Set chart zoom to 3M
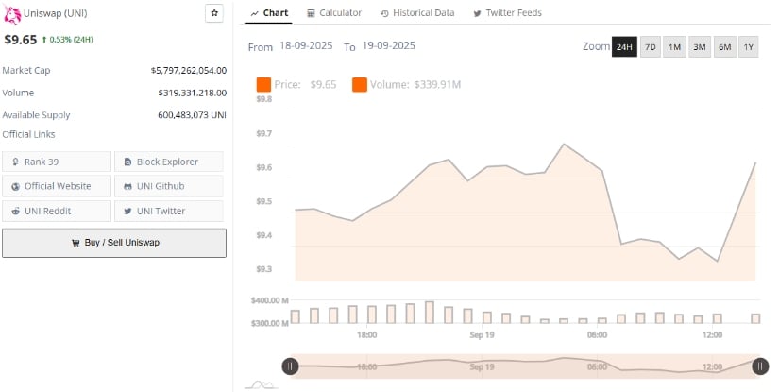The height and width of the screenshot is (392, 779). click(700, 46)
